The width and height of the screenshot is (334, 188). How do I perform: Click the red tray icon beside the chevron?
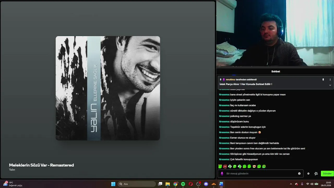pos(296,184)
